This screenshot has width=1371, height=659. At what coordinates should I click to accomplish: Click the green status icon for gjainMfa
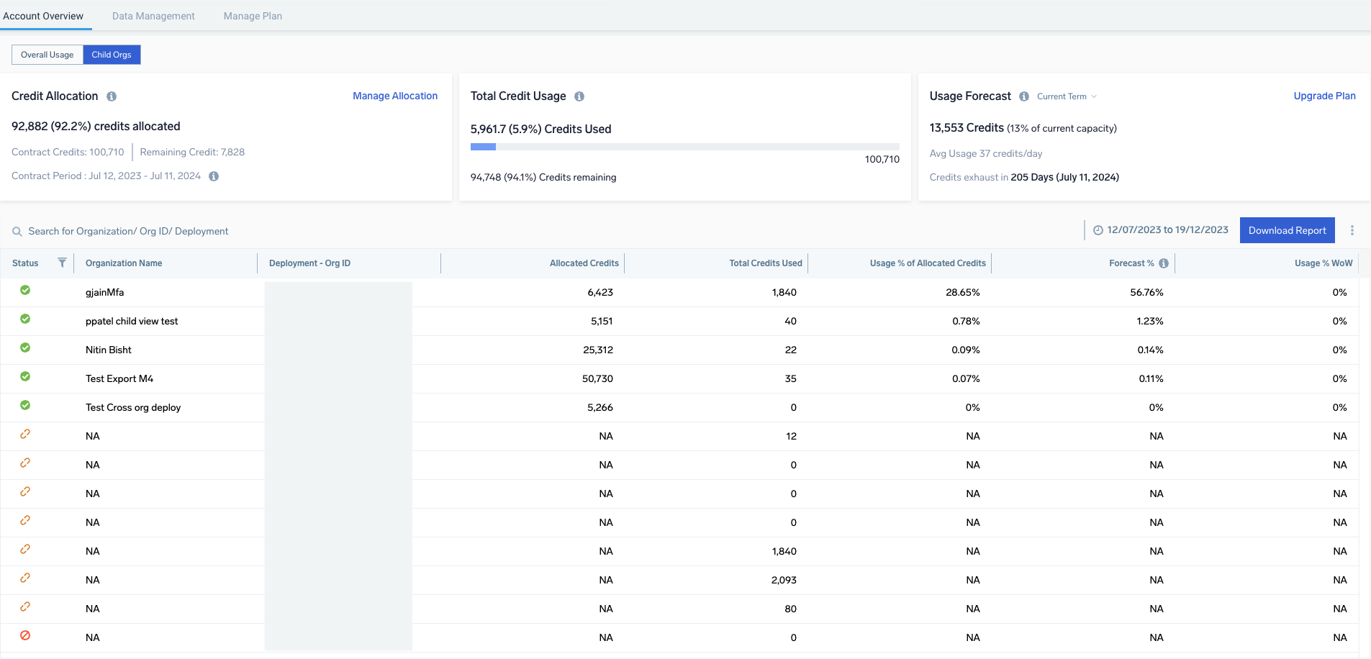pos(25,290)
